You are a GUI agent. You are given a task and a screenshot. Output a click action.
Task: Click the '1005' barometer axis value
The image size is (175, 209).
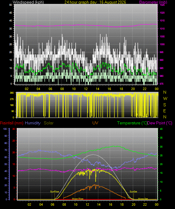point(162,36)
